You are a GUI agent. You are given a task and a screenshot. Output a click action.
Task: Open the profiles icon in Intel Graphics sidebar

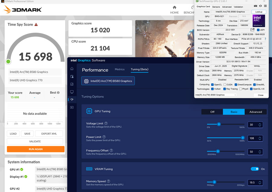point(72,76)
